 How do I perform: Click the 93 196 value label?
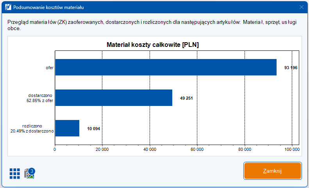tap(291, 68)
